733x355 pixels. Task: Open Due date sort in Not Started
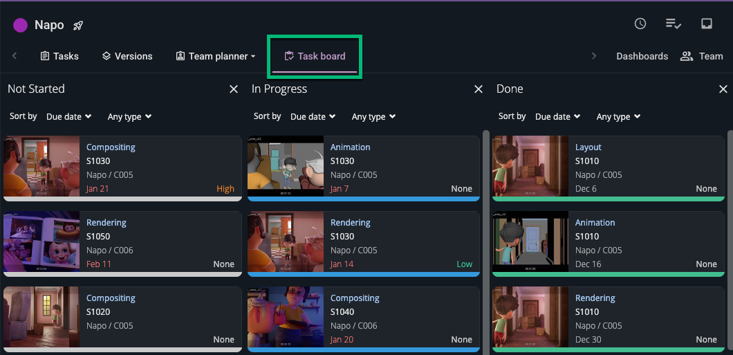point(68,116)
